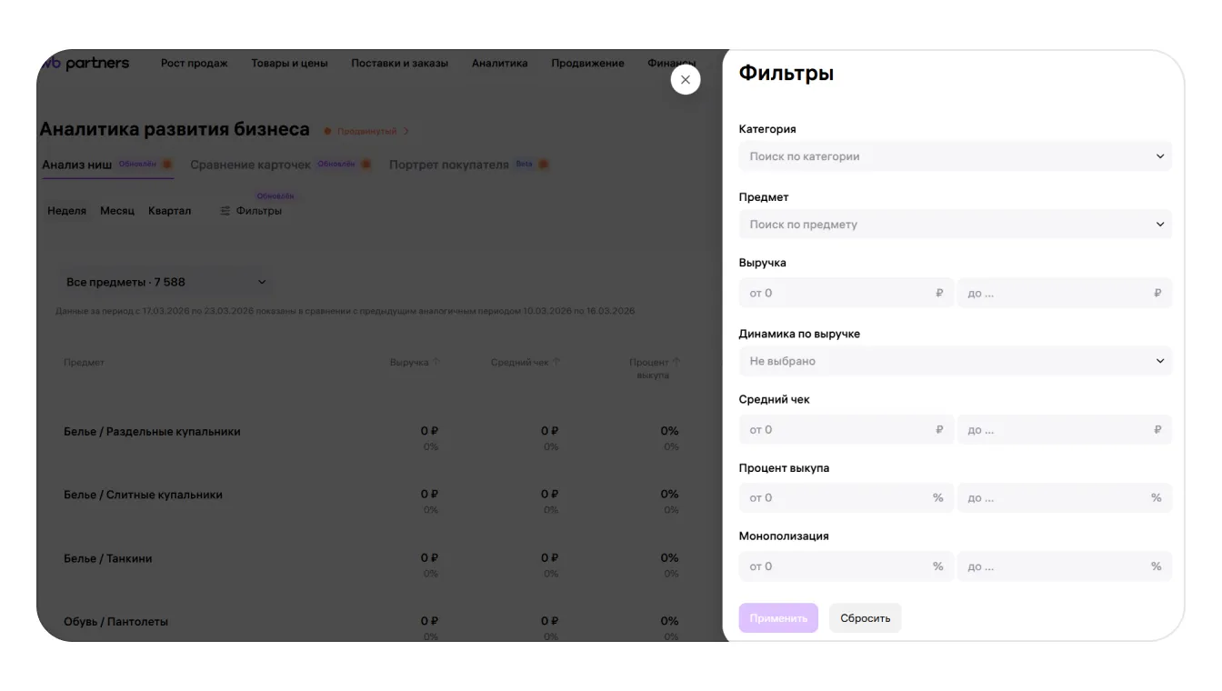Image resolution: width=1222 pixels, height=691 pixels.
Task: Switch period to Месяц
Action: tap(117, 211)
